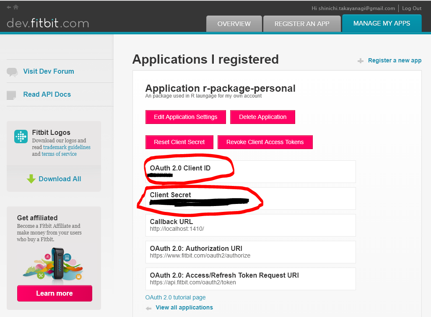Click Revoke Client Access Tokens button
Image resolution: width=431 pixels, height=317 pixels.
[265, 142]
